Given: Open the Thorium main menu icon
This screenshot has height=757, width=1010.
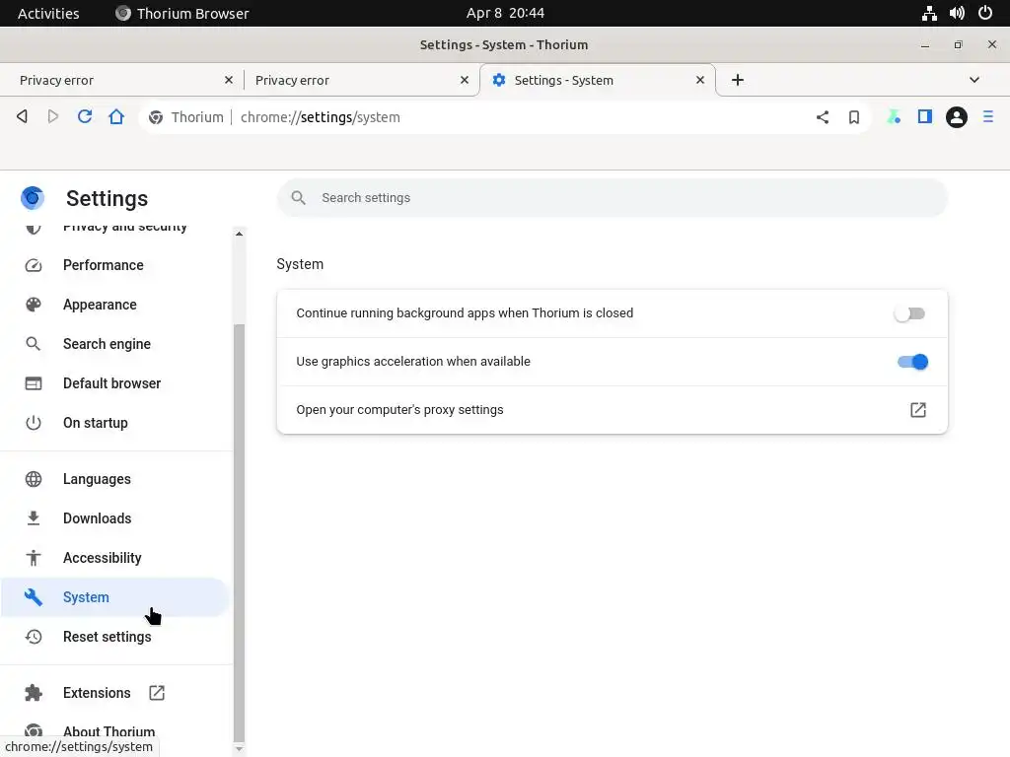Looking at the screenshot, I should (x=988, y=116).
